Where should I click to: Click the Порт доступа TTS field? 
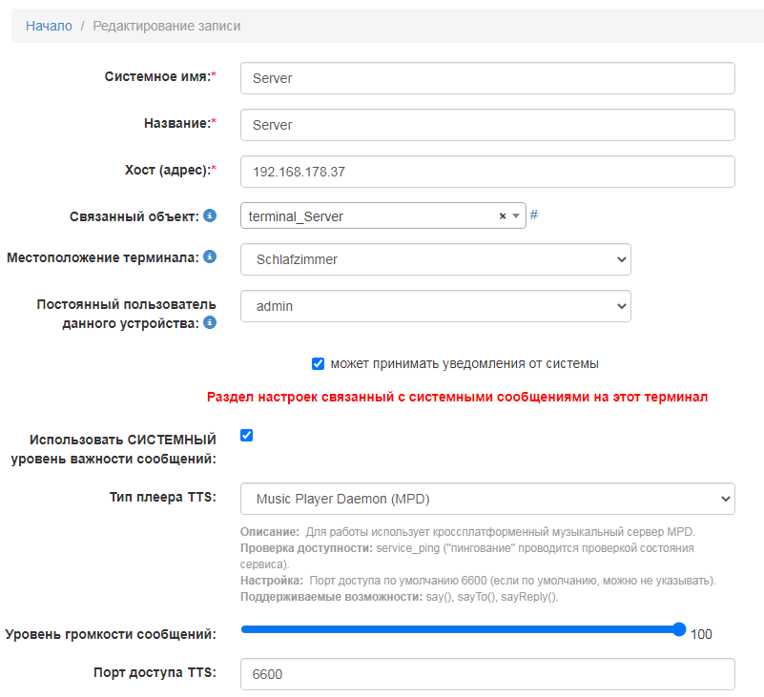coord(487,673)
